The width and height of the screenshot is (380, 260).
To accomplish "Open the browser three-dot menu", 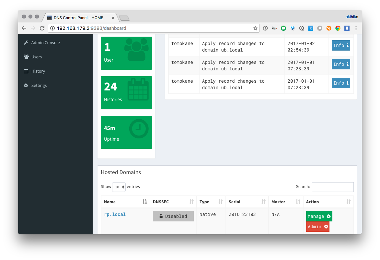I will click(x=356, y=28).
